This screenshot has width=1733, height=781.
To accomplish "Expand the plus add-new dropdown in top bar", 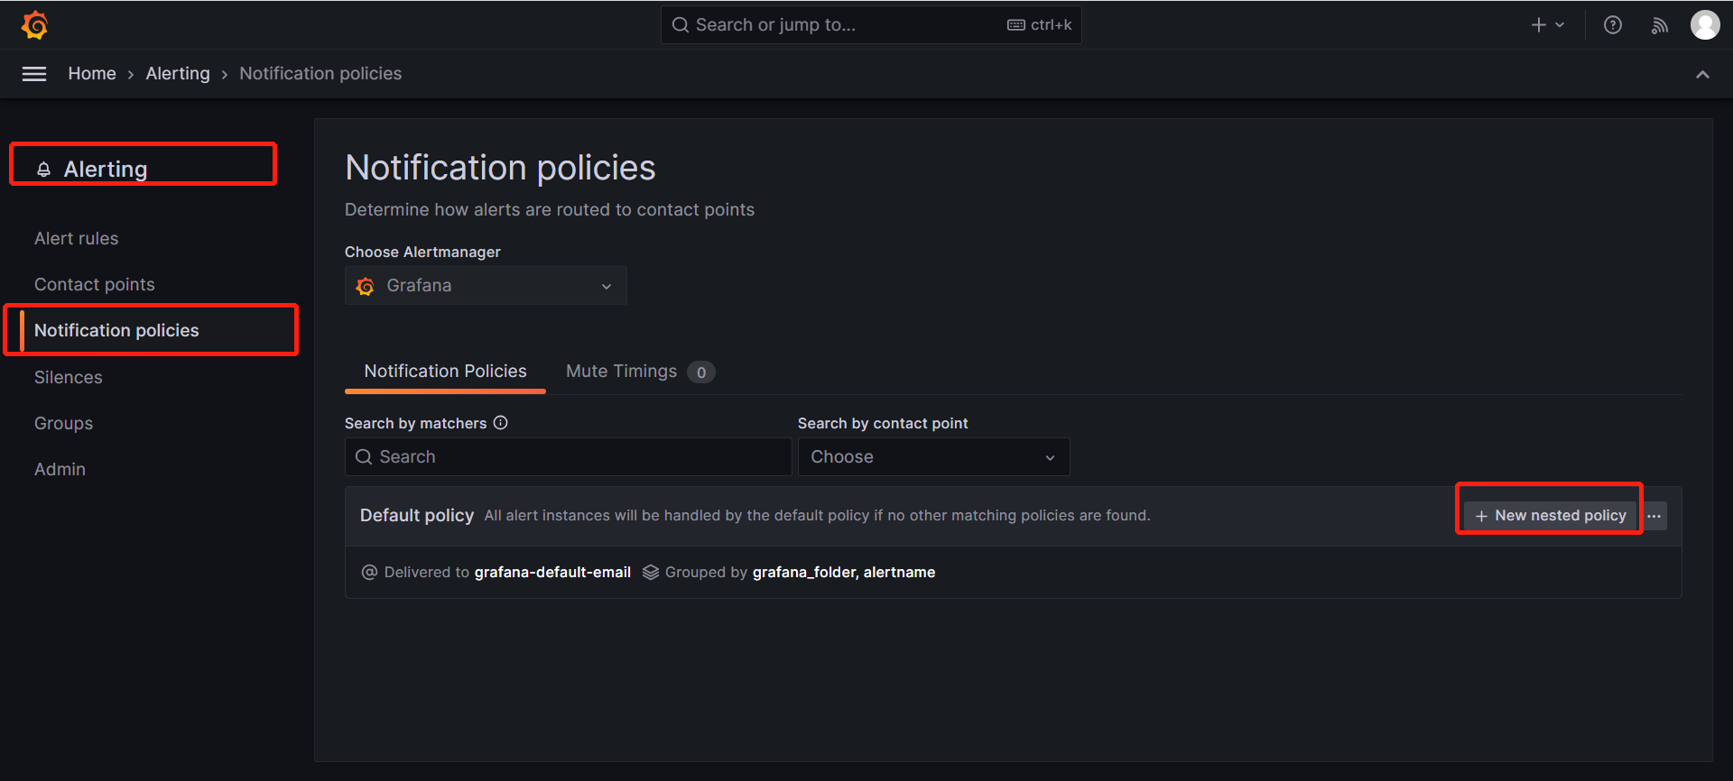I will pos(1547,25).
